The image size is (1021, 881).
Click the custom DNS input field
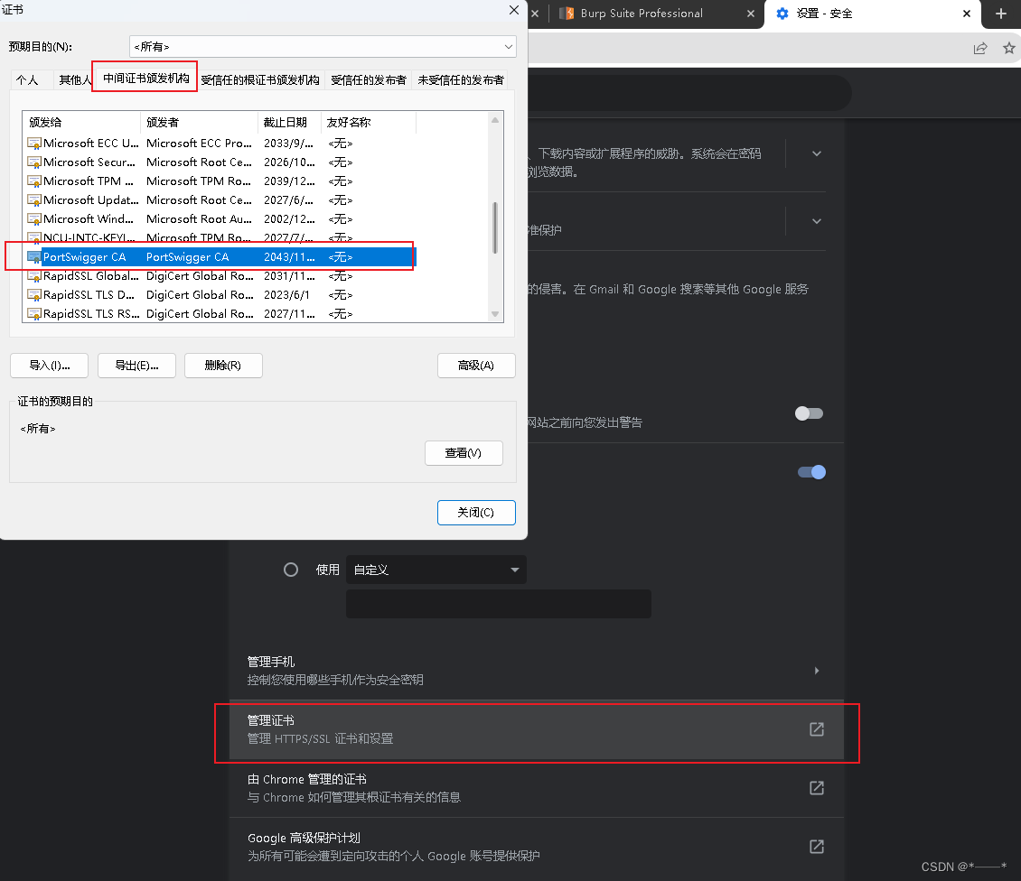click(x=499, y=604)
